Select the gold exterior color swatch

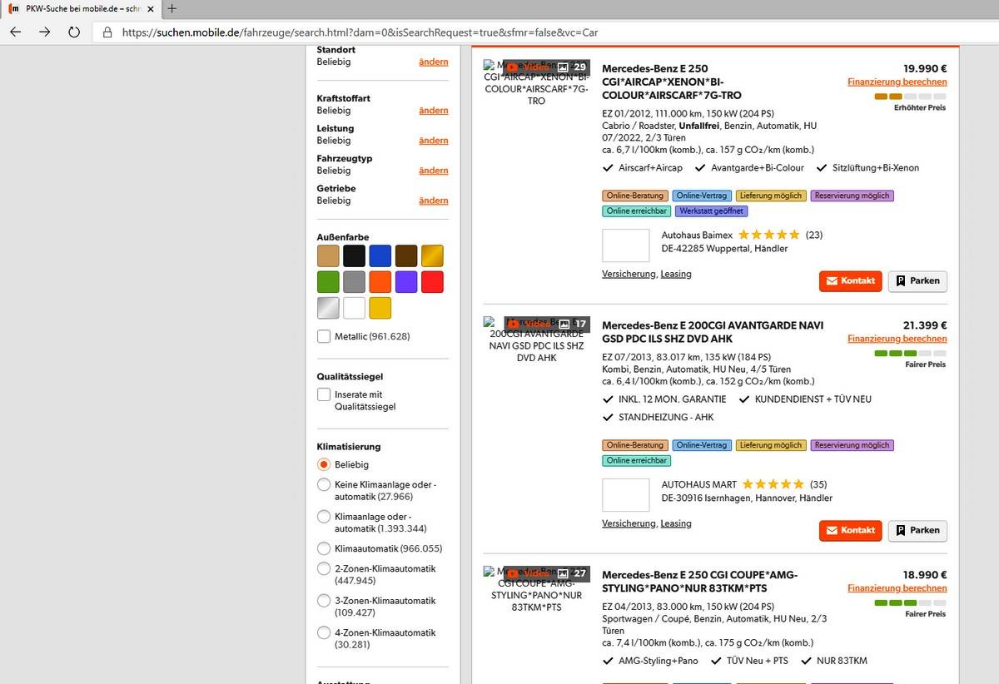tap(432, 255)
